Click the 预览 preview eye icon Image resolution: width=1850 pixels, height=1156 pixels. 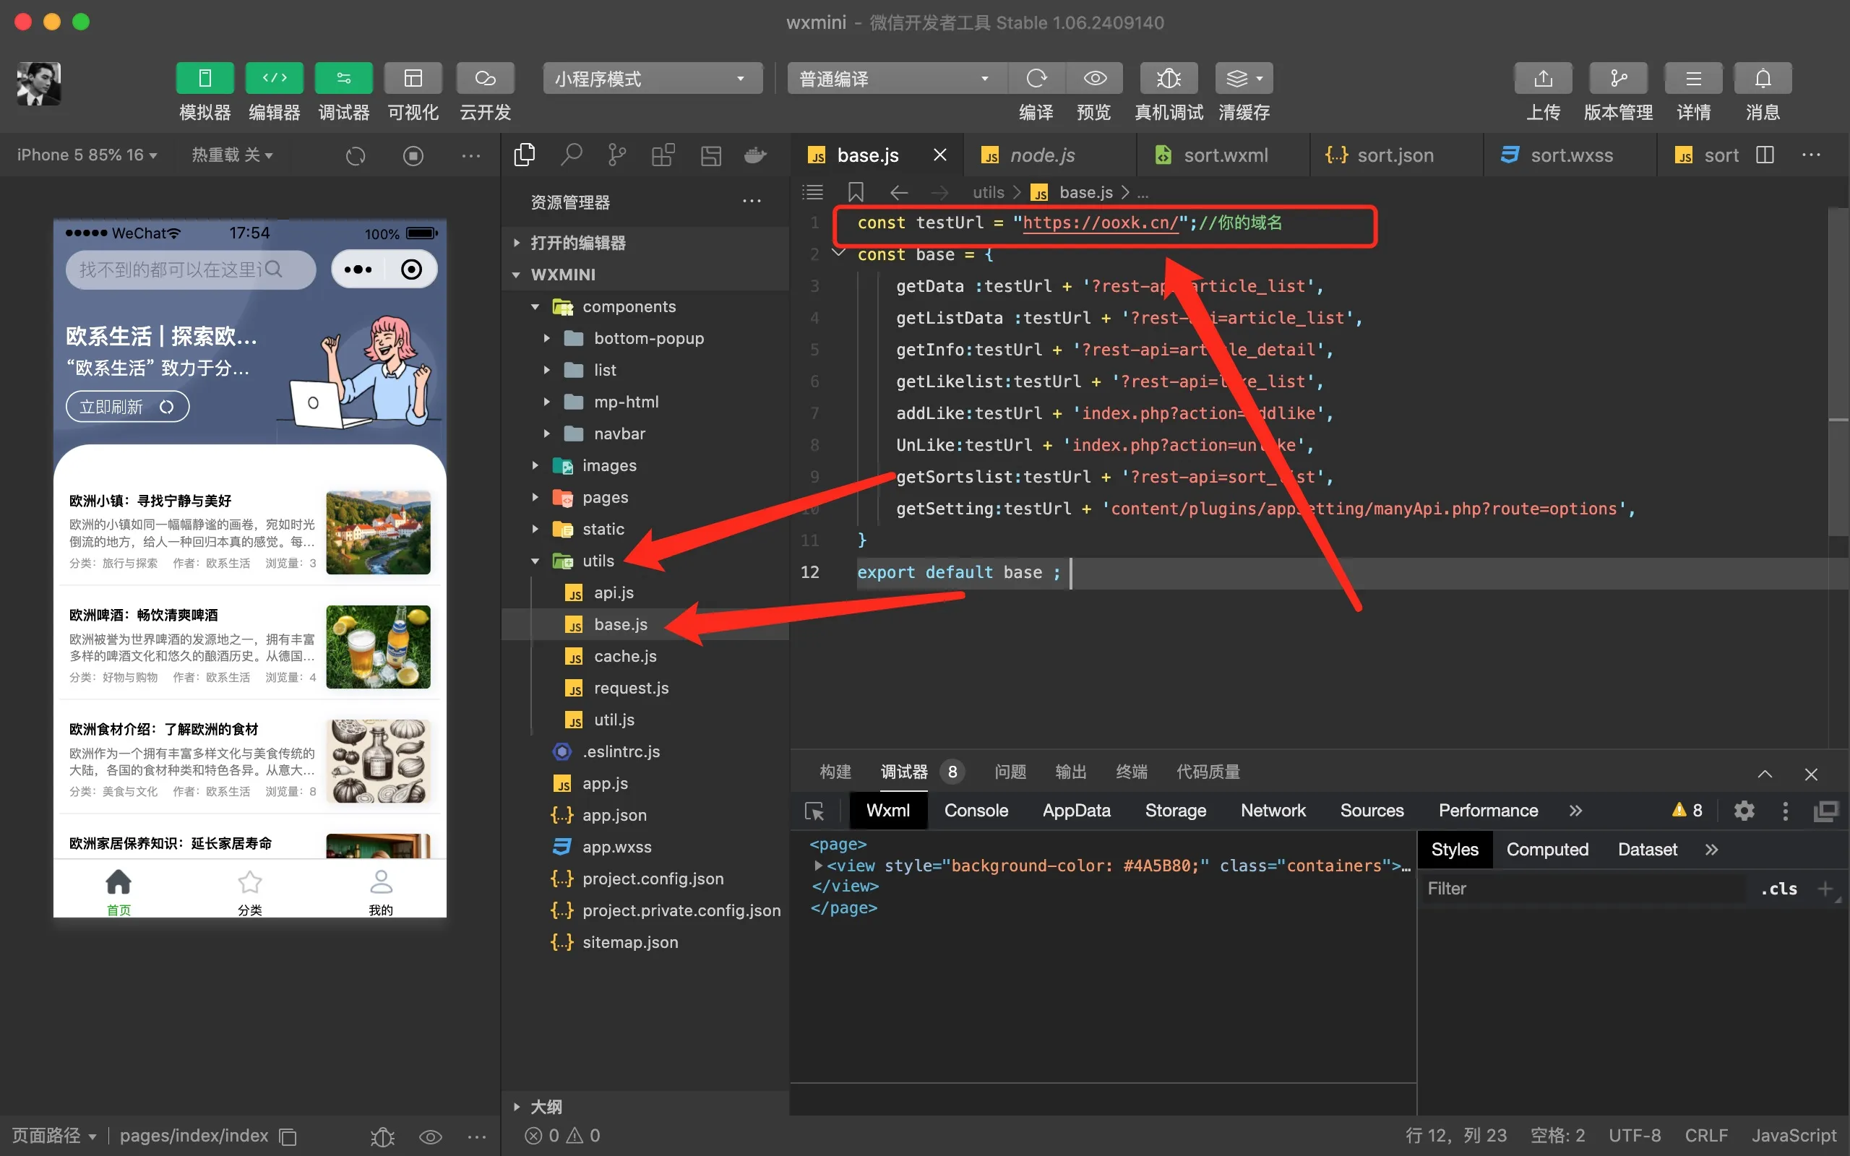click(1095, 78)
